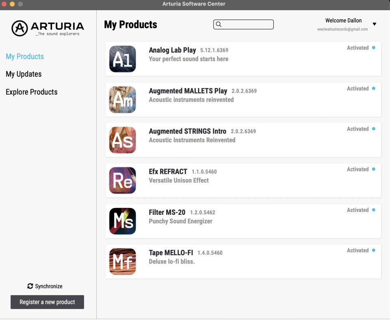Screen dimensions: 390x320
Task: Open the Efx REFRACT plugin icon
Action: point(122,180)
